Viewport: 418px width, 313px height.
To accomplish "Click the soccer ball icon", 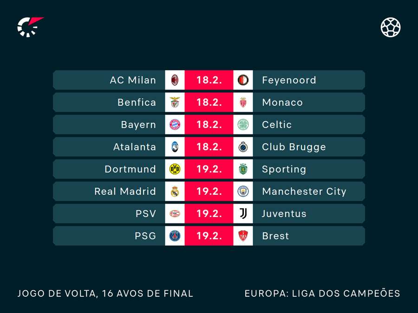I will (391, 27).
